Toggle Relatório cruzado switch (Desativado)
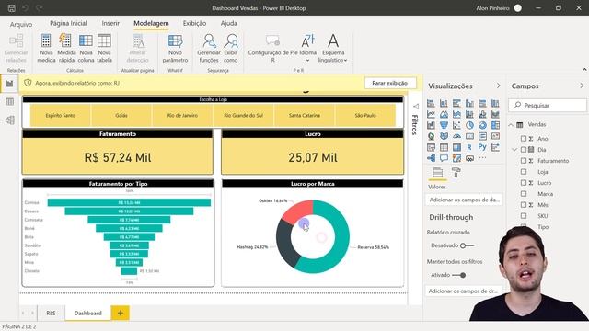 (467, 245)
